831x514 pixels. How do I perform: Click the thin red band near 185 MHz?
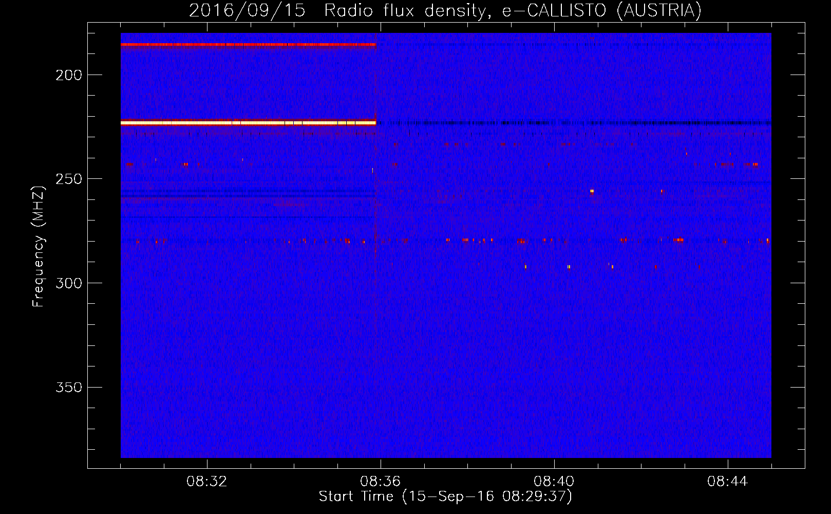pos(248,45)
